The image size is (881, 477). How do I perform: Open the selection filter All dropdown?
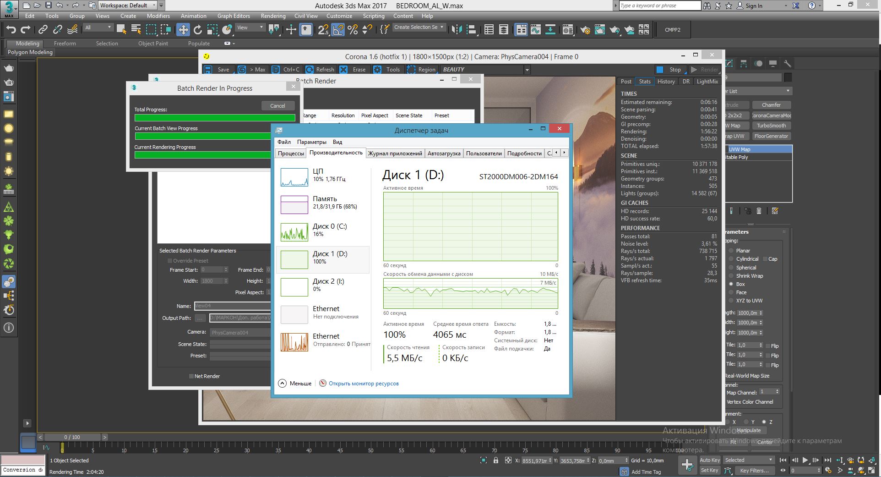point(98,27)
